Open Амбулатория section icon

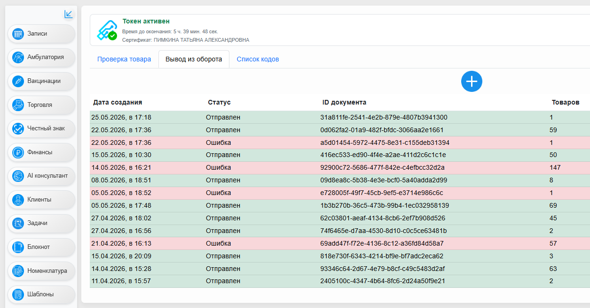click(18, 57)
